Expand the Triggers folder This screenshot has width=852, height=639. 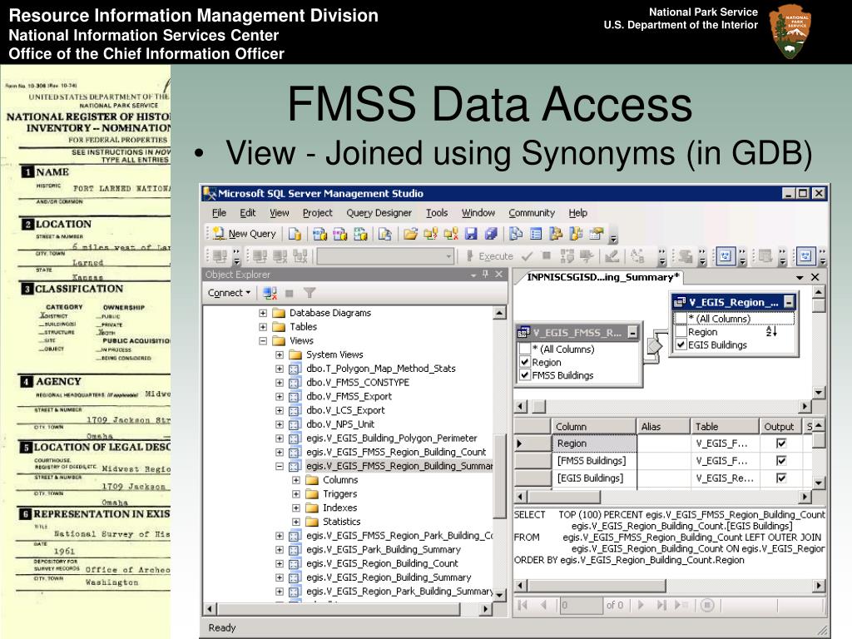(x=296, y=494)
